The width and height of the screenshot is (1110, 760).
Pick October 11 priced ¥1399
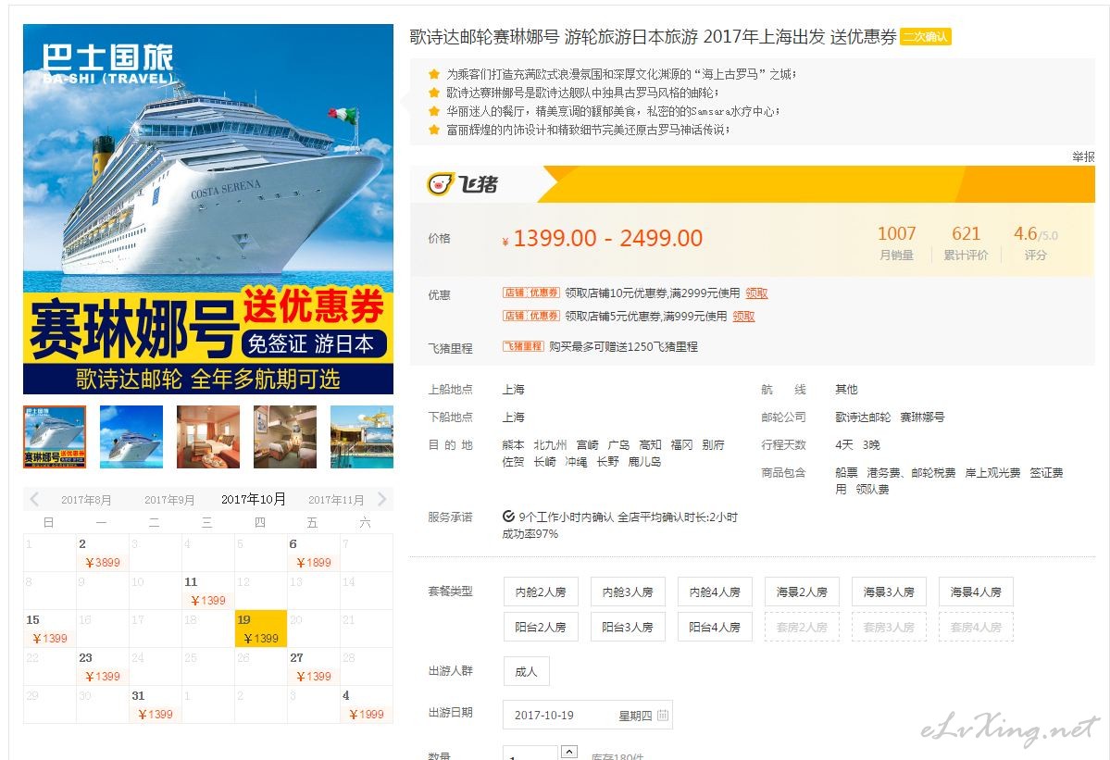[208, 591]
